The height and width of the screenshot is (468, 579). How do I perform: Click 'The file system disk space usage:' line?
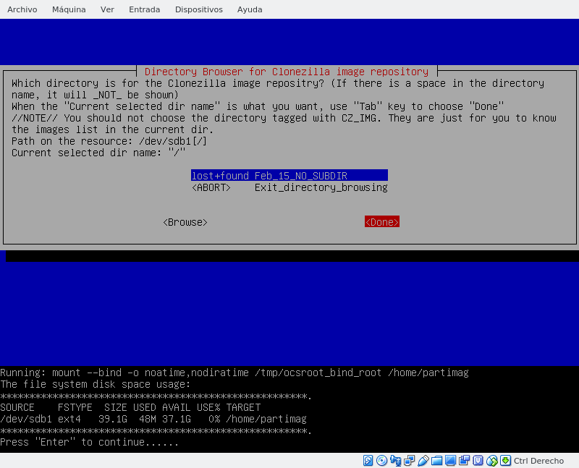(x=96, y=384)
